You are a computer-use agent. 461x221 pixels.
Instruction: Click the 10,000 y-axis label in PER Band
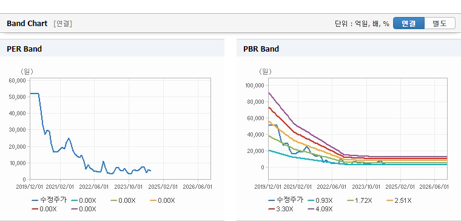19,163
